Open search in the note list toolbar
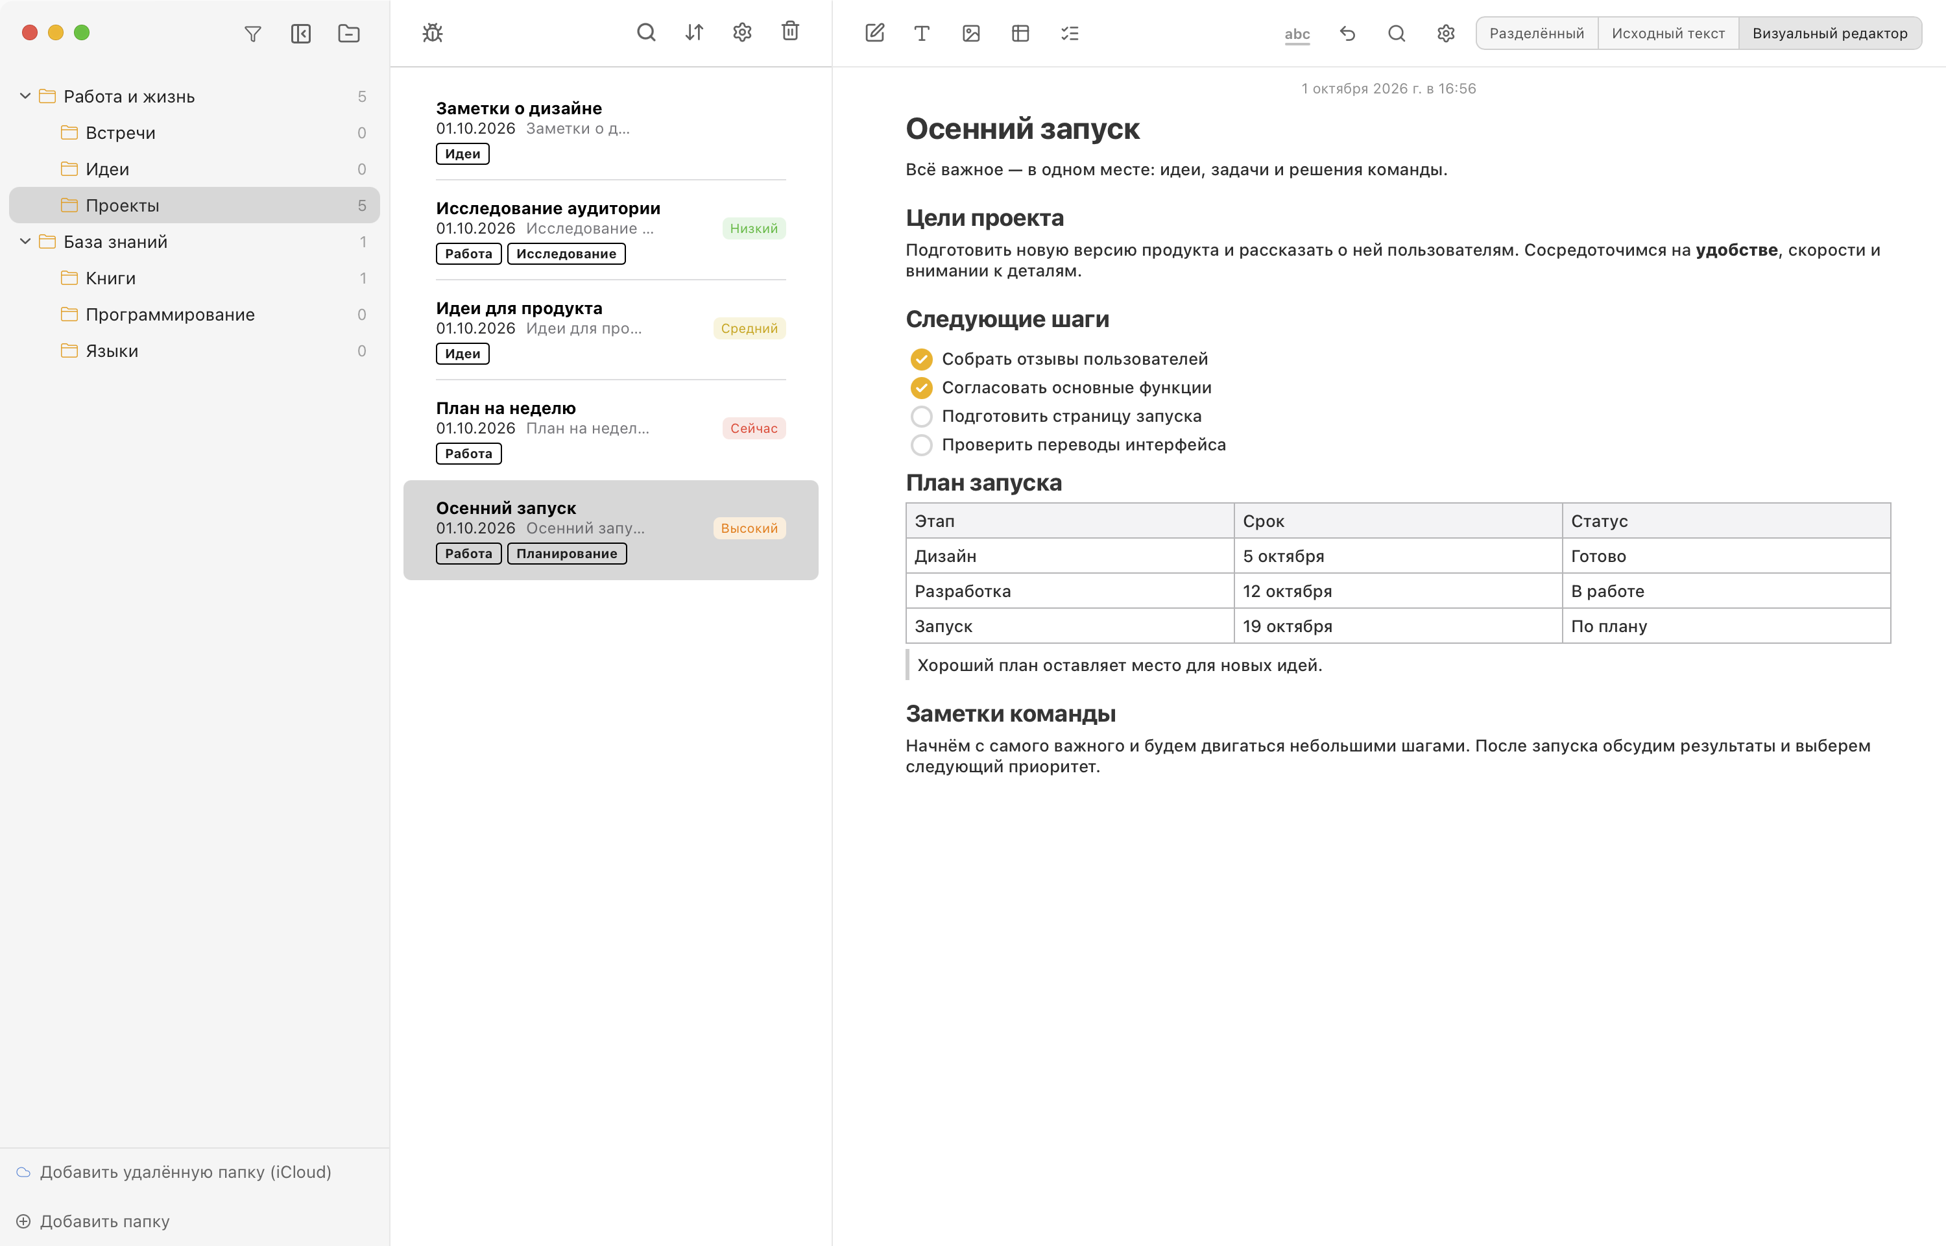Screen dimensions: 1946x1246 click(x=646, y=32)
